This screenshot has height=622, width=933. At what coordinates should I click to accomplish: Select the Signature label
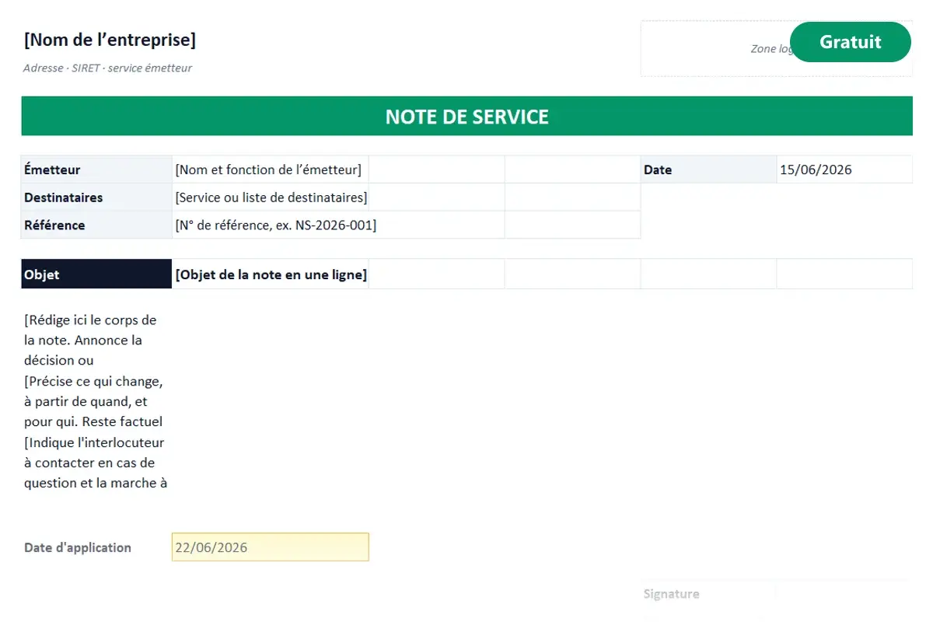(x=671, y=594)
